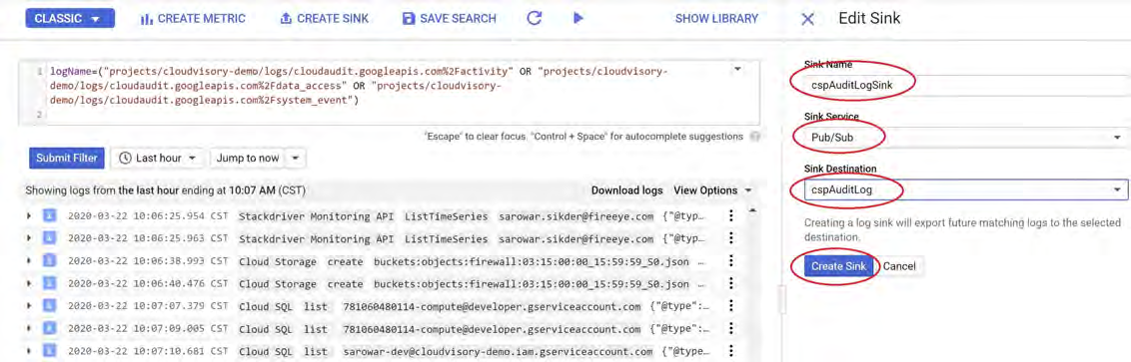Click CREATE SINK in the toolbar
The height and width of the screenshot is (362, 1131).
(x=324, y=19)
